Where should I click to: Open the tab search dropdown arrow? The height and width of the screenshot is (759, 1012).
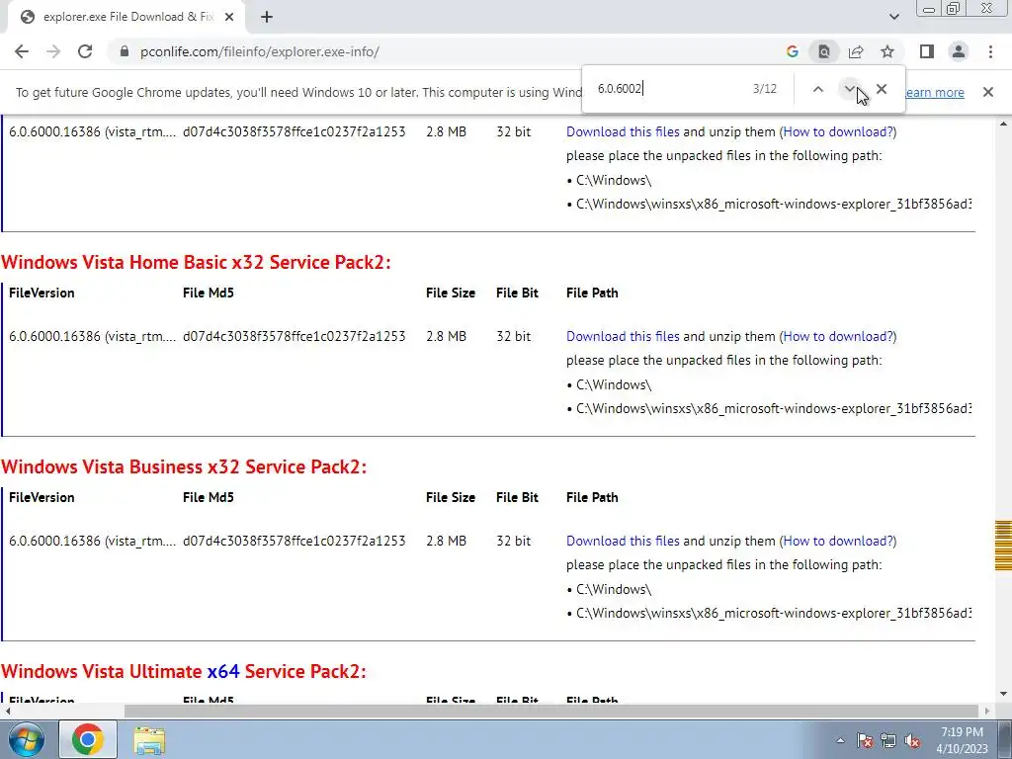pyautogui.click(x=893, y=18)
